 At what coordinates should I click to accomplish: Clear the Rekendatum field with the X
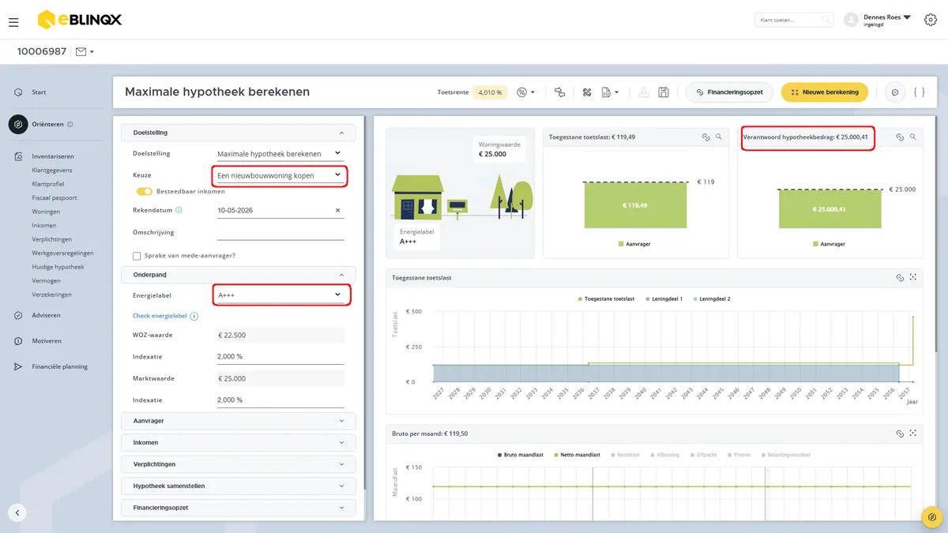pyautogui.click(x=338, y=211)
